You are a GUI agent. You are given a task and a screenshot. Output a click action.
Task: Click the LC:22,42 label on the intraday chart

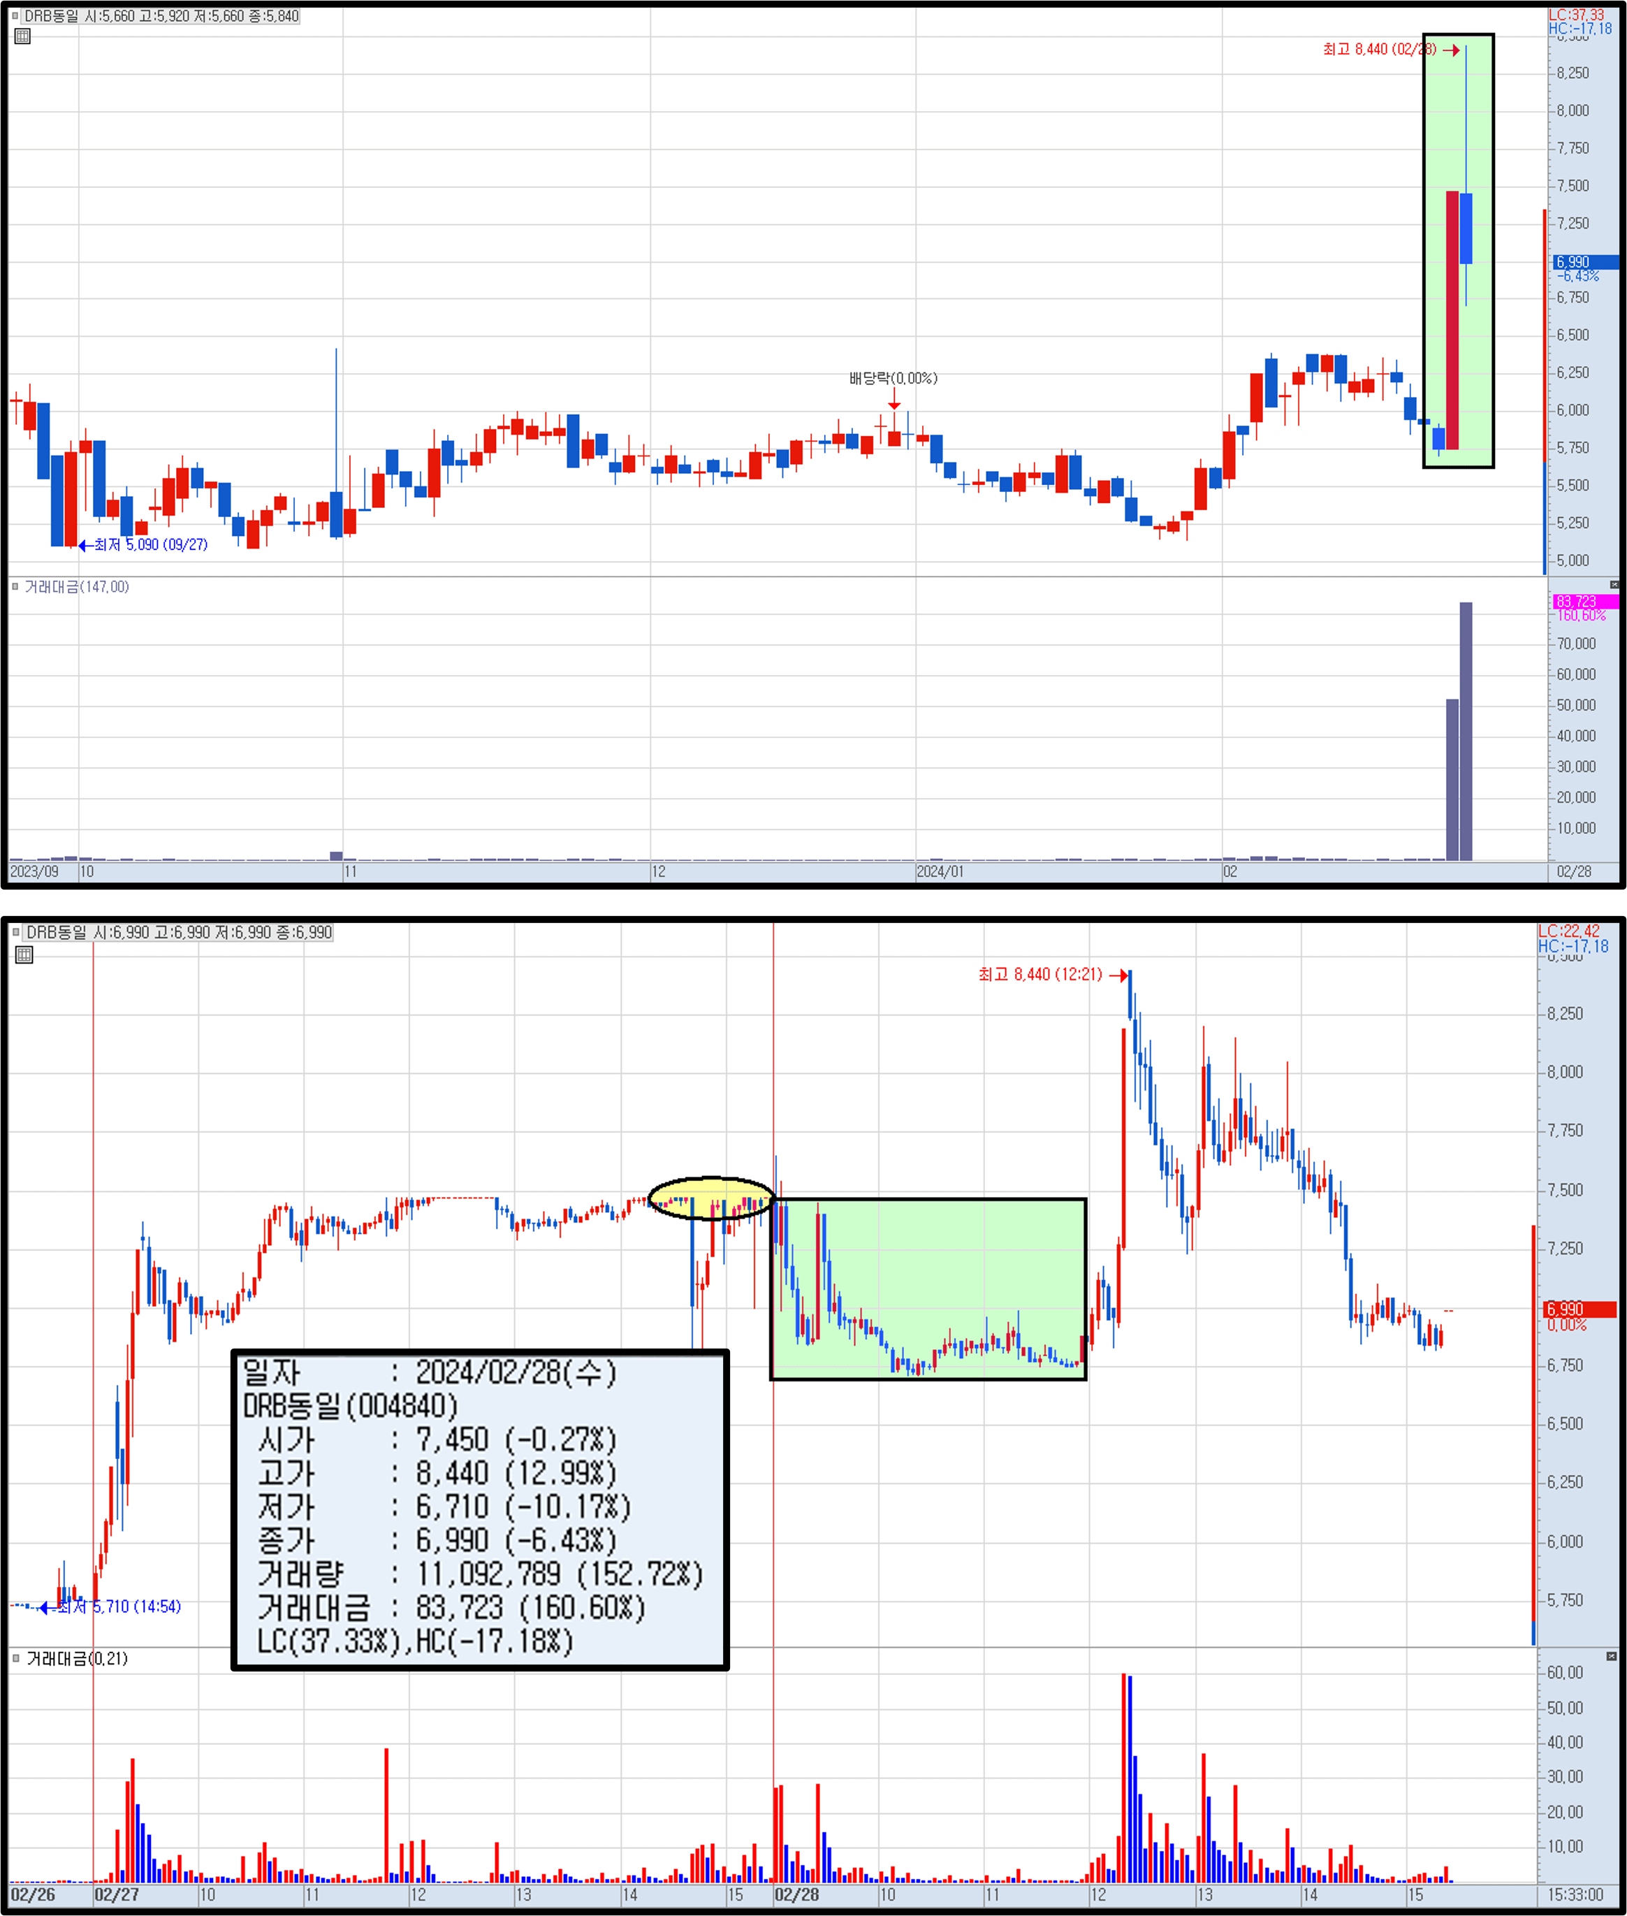click(1569, 931)
